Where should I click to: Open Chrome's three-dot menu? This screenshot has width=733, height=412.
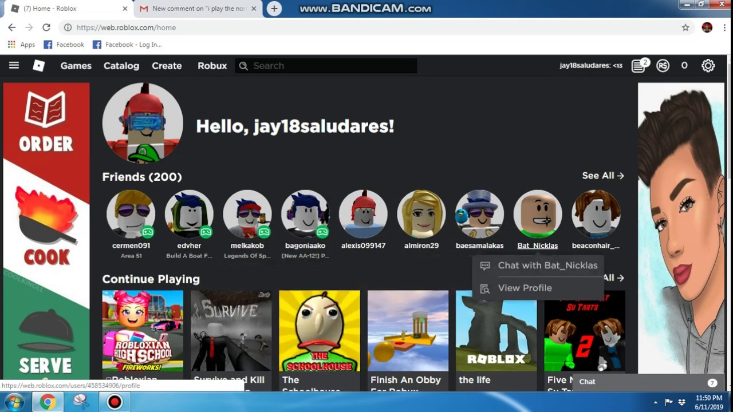(x=724, y=27)
